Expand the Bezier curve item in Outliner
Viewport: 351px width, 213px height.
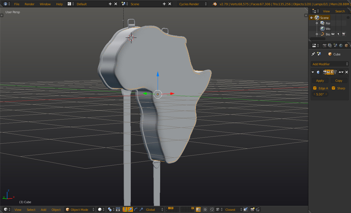click(x=317, y=34)
